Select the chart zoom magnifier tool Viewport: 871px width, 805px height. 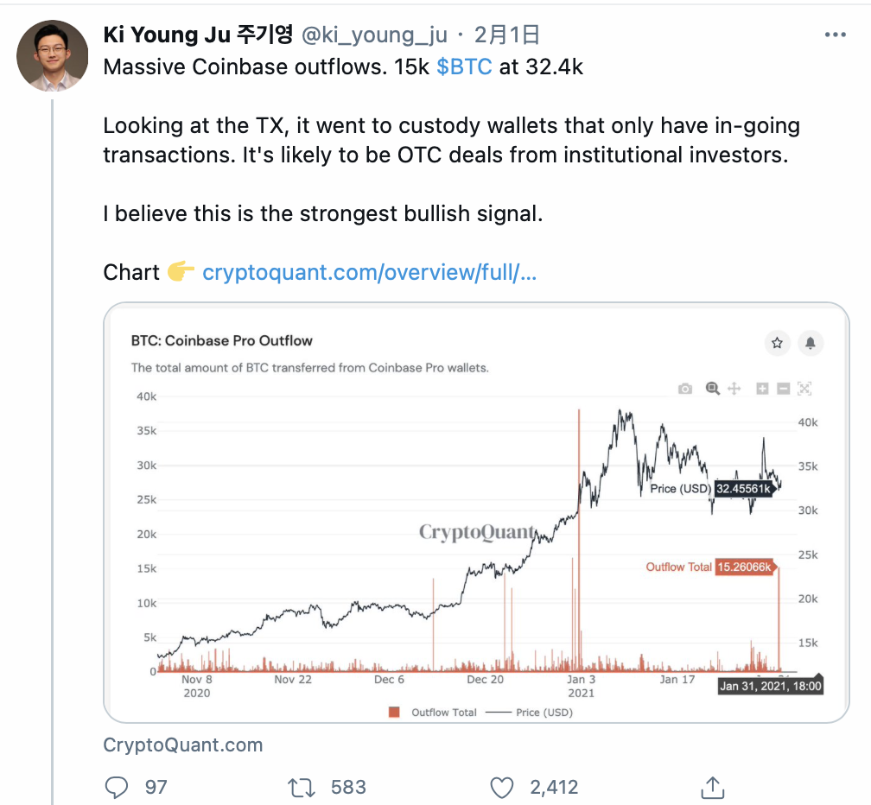coord(712,389)
